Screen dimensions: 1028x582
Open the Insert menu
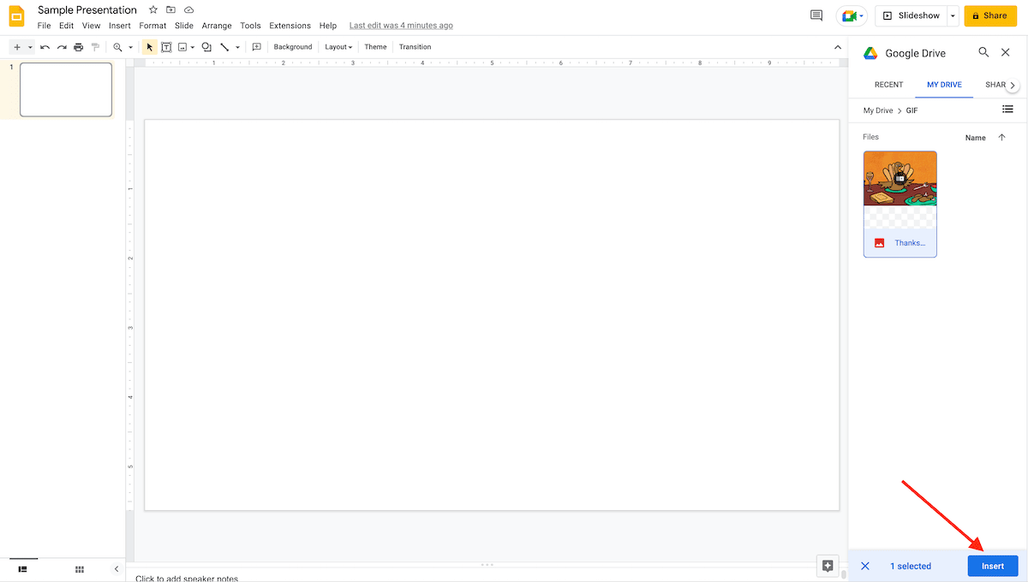[119, 26]
